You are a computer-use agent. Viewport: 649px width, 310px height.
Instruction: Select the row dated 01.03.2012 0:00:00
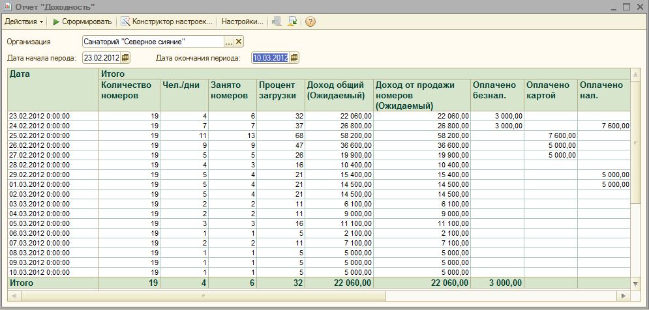(x=319, y=184)
